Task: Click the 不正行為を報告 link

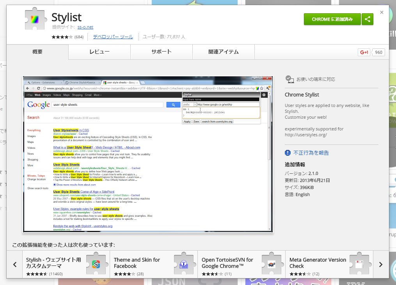Action: tap(311, 153)
